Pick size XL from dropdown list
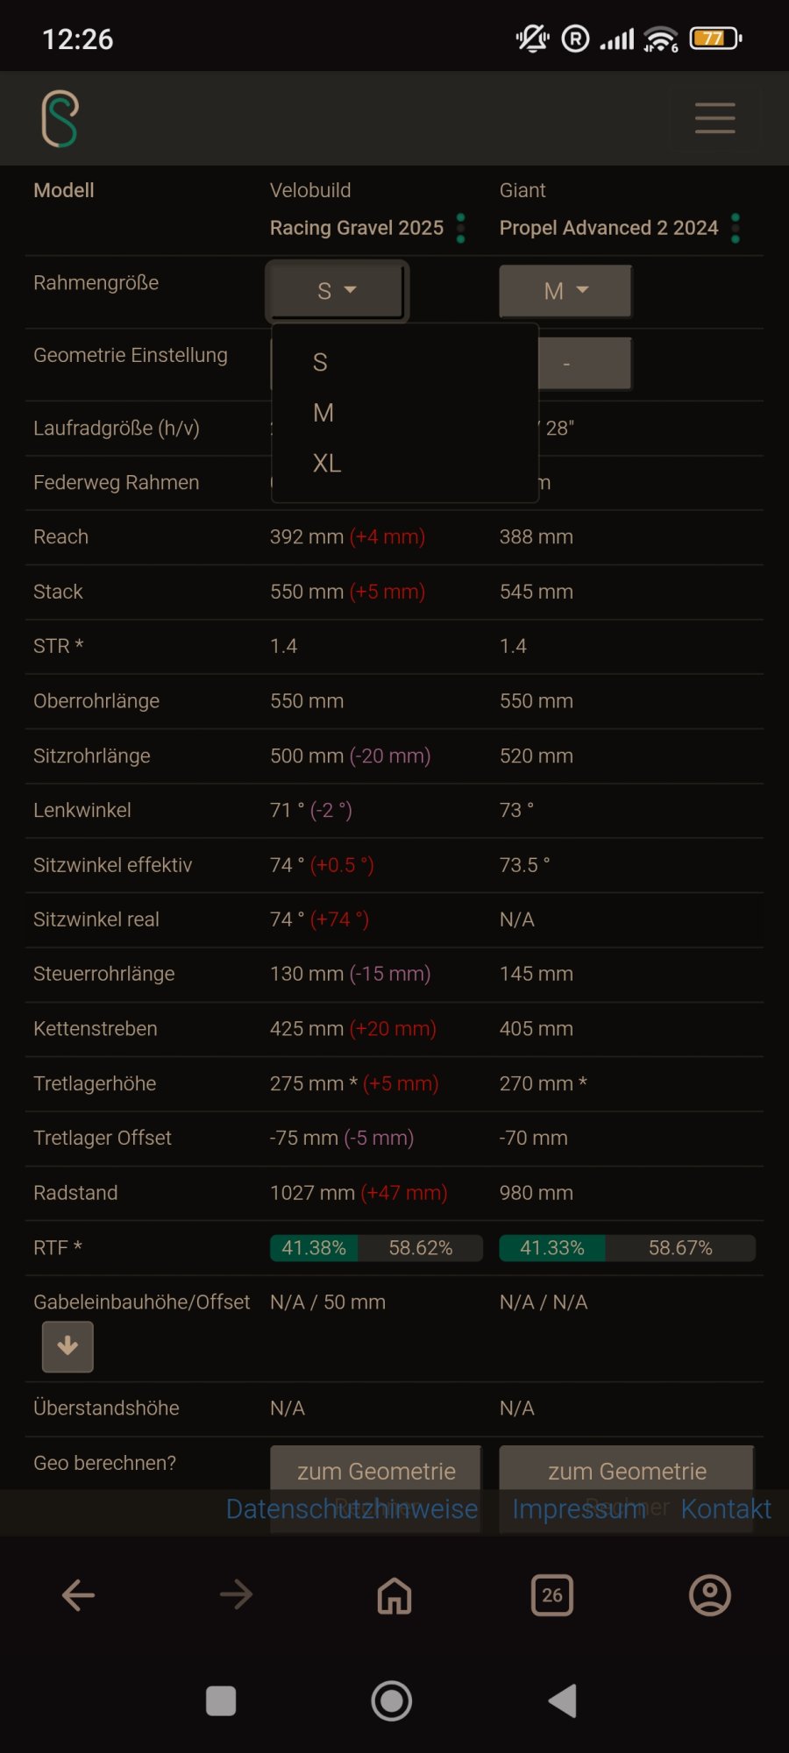 pyautogui.click(x=327, y=464)
